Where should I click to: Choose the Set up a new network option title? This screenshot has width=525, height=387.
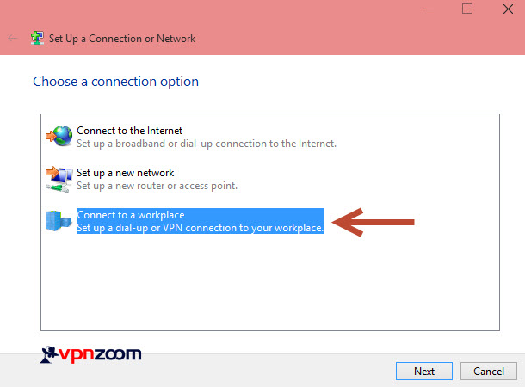[125, 173]
